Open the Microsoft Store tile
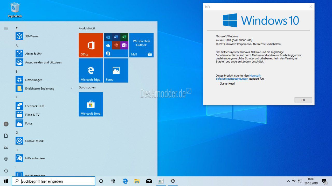 91,104
